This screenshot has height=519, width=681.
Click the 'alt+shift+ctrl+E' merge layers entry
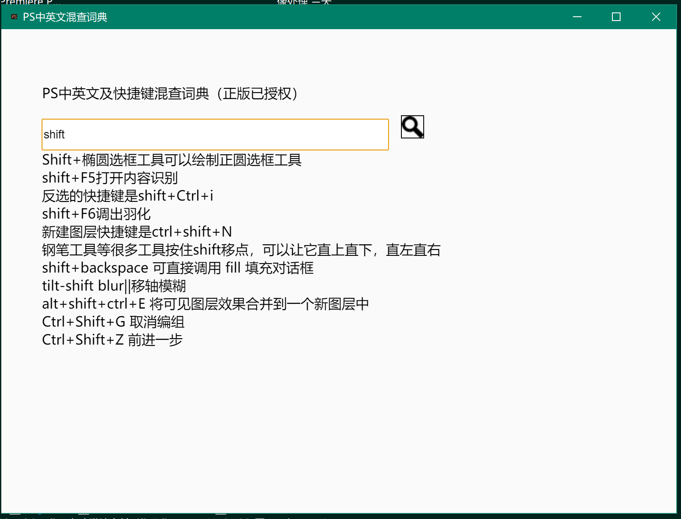point(205,304)
